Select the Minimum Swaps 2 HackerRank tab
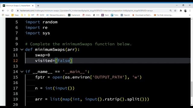Viewport: 193px width, 108px height. [x=18, y=6]
